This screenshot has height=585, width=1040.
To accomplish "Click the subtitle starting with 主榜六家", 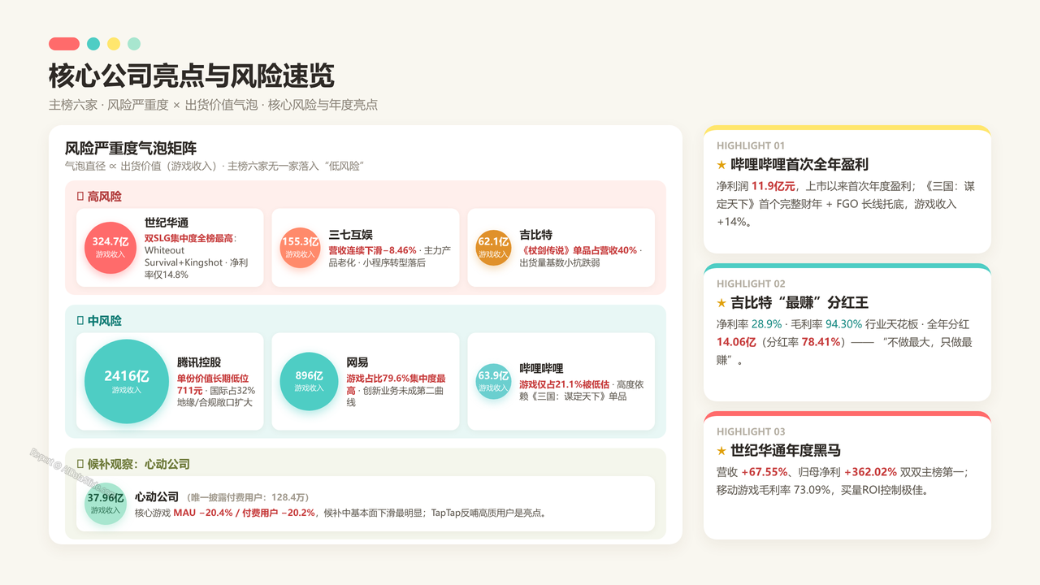I will pos(213,105).
